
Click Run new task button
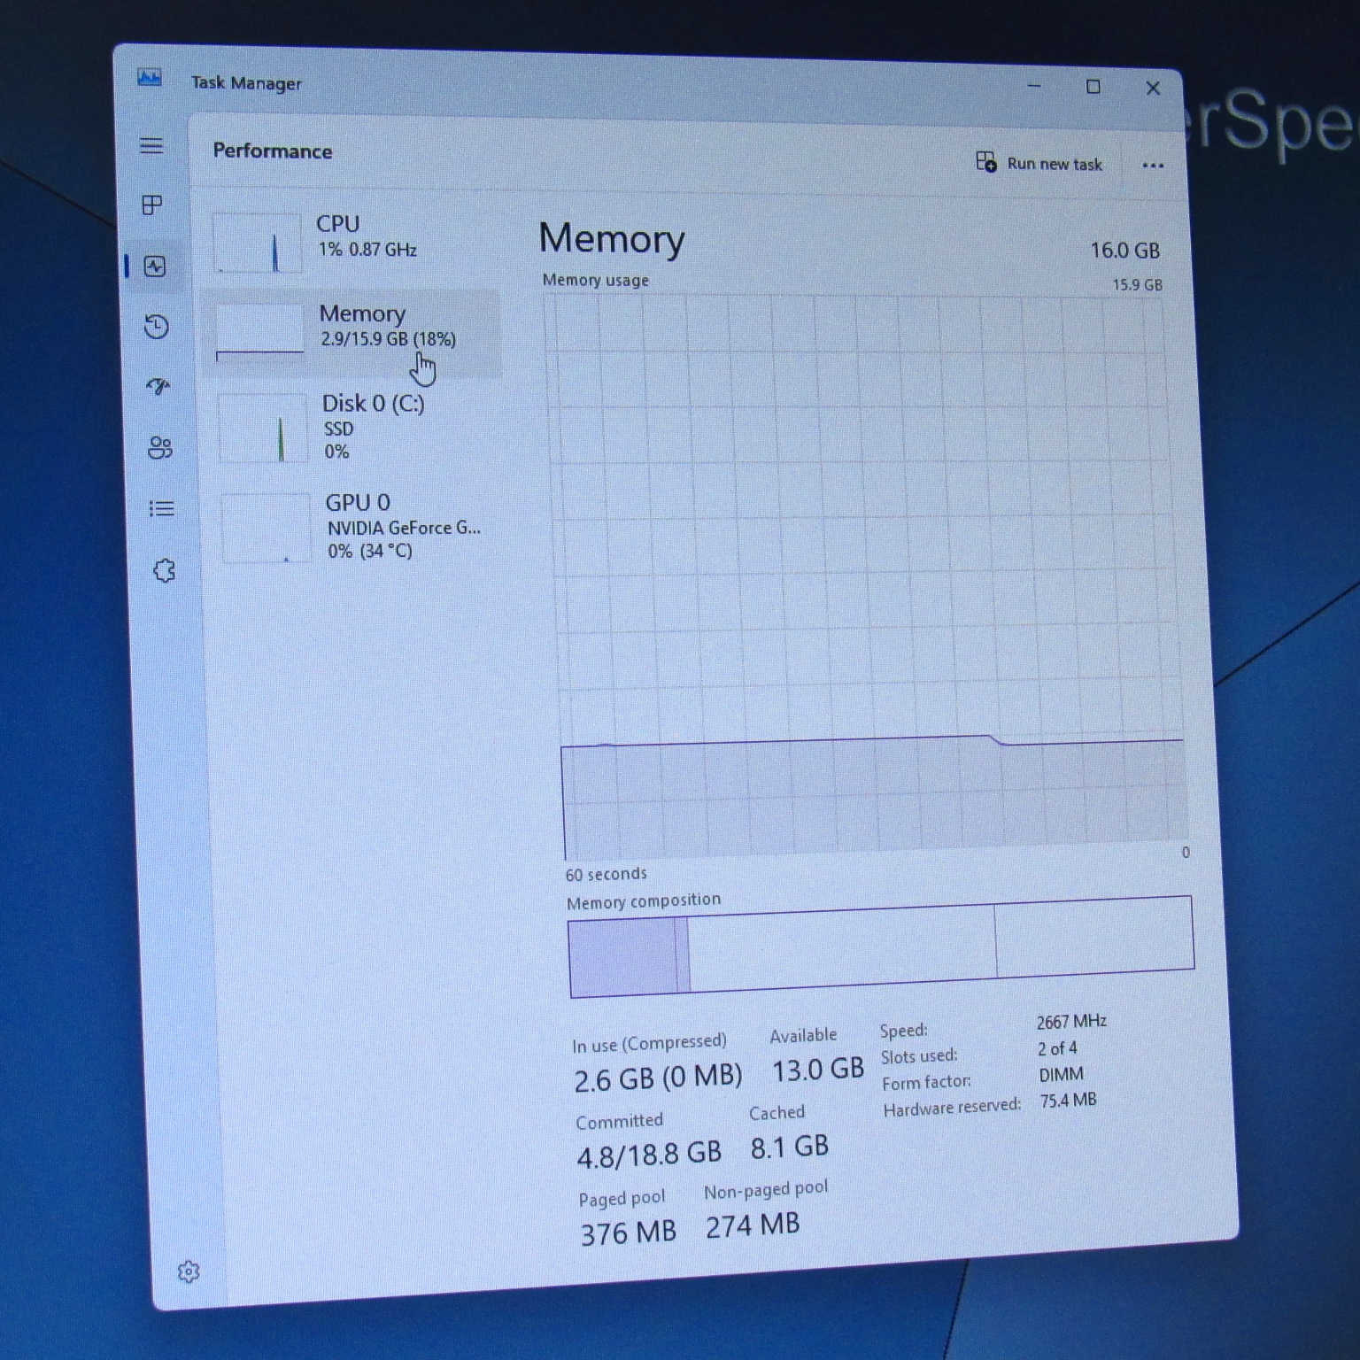click(1039, 164)
